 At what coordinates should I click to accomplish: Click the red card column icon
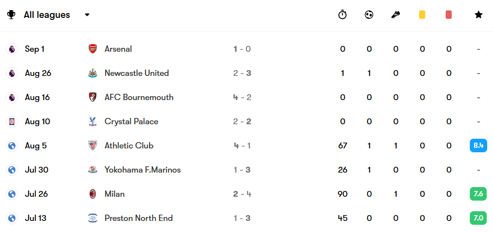(x=449, y=15)
